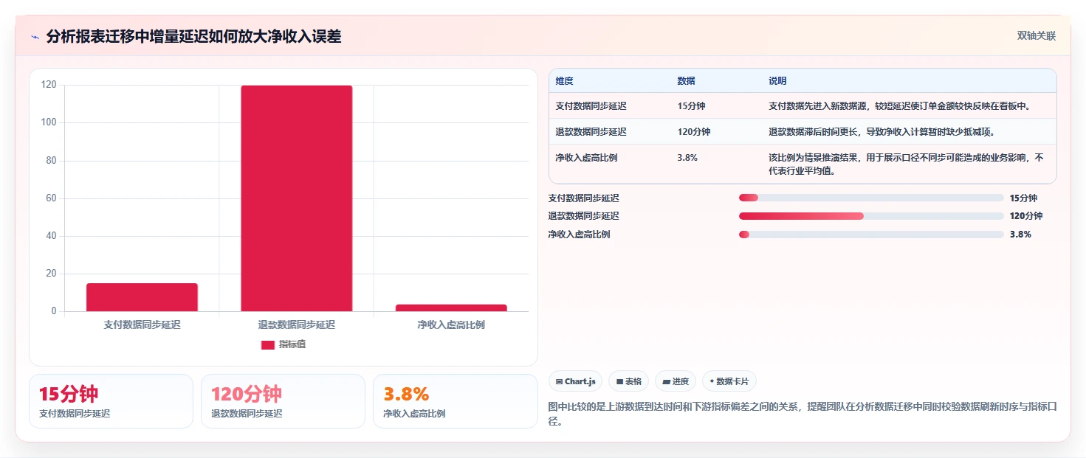
Task: Click the 支付数据同步延迟 bar in chart
Action: point(142,297)
